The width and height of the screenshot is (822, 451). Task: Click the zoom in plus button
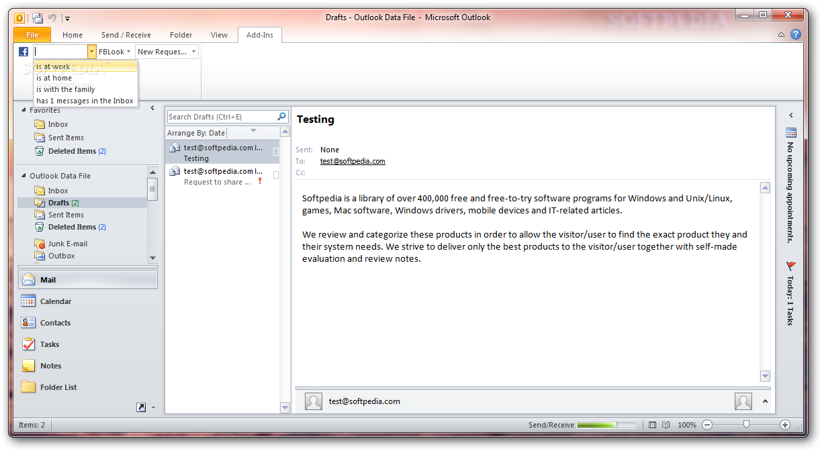pyautogui.click(x=785, y=425)
